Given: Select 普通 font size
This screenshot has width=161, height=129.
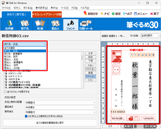Looking at the screenshot, I should 90,73.
